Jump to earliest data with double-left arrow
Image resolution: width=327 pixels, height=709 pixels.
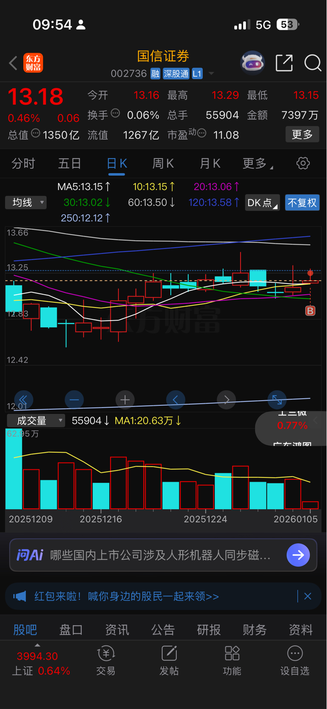pos(23,399)
